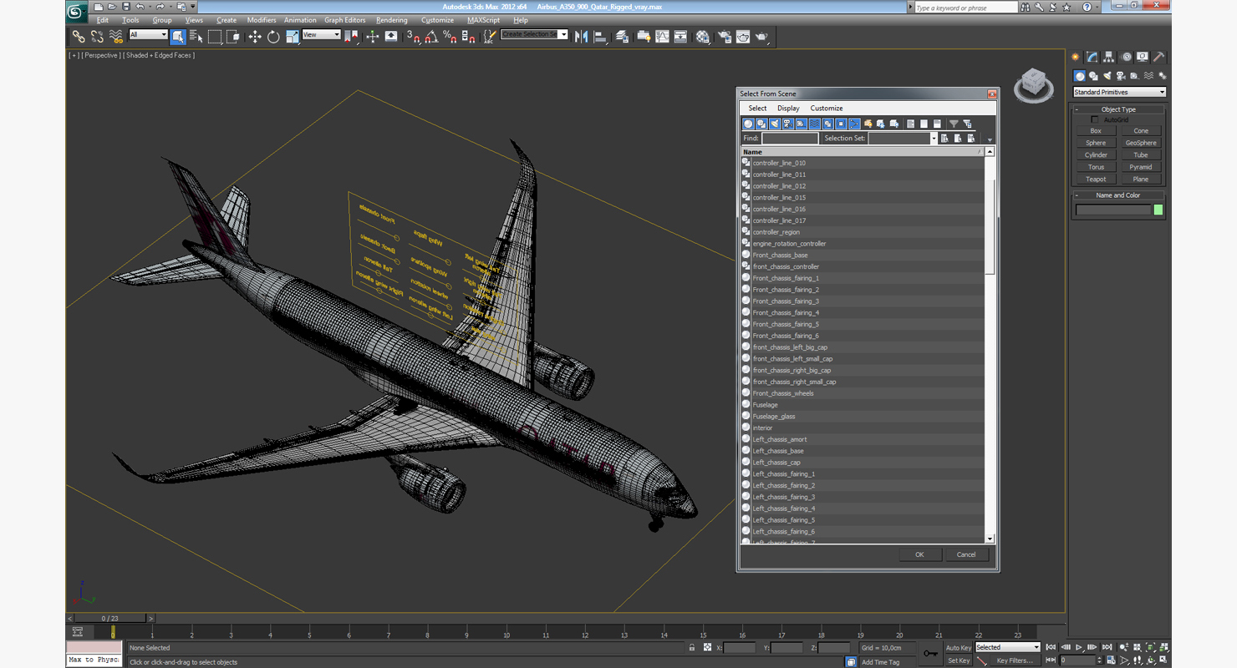Image resolution: width=1237 pixels, height=668 pixels.
Task: Toggle Display Cameras filter in dialog
Action: [788, 124]
